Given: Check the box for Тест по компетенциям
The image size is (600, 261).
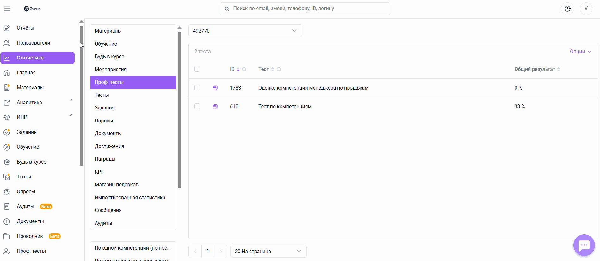Looking at the screenshot, I should (x=197, y=106).
